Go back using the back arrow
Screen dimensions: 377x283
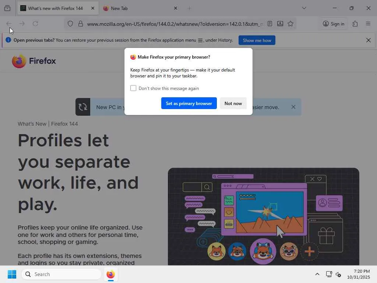click(9, 24)
